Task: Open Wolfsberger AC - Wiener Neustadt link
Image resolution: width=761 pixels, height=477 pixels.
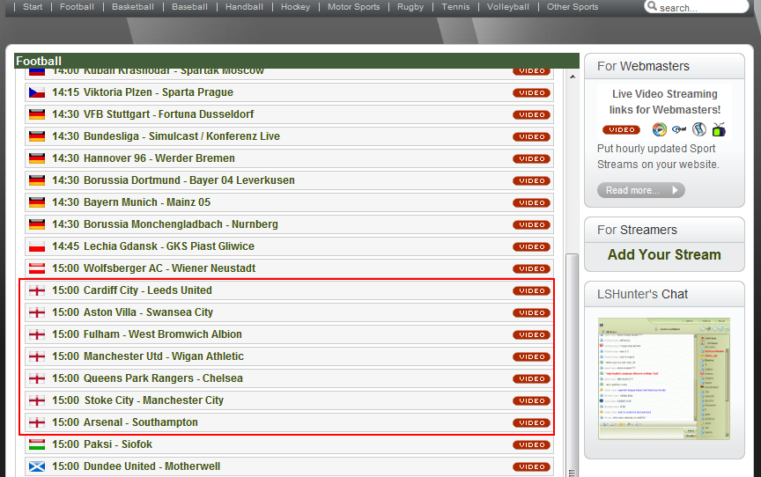Action: coord(169,268)
